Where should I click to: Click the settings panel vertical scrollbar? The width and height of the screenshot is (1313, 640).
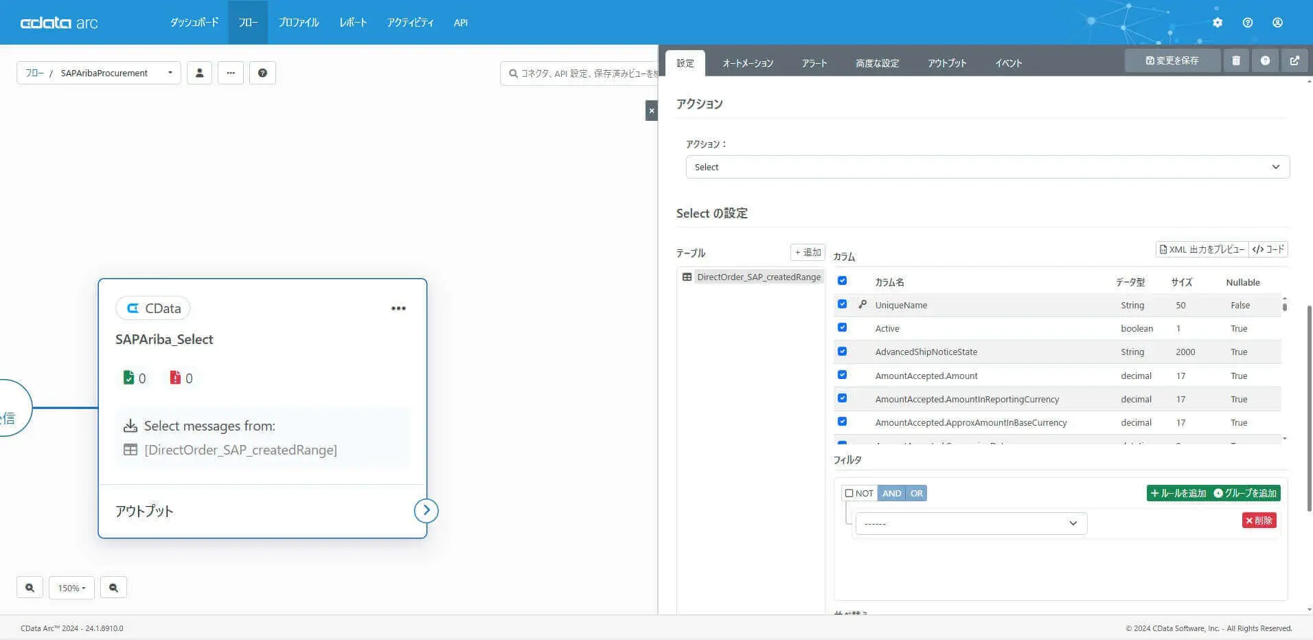click(x=1309, y=408)
